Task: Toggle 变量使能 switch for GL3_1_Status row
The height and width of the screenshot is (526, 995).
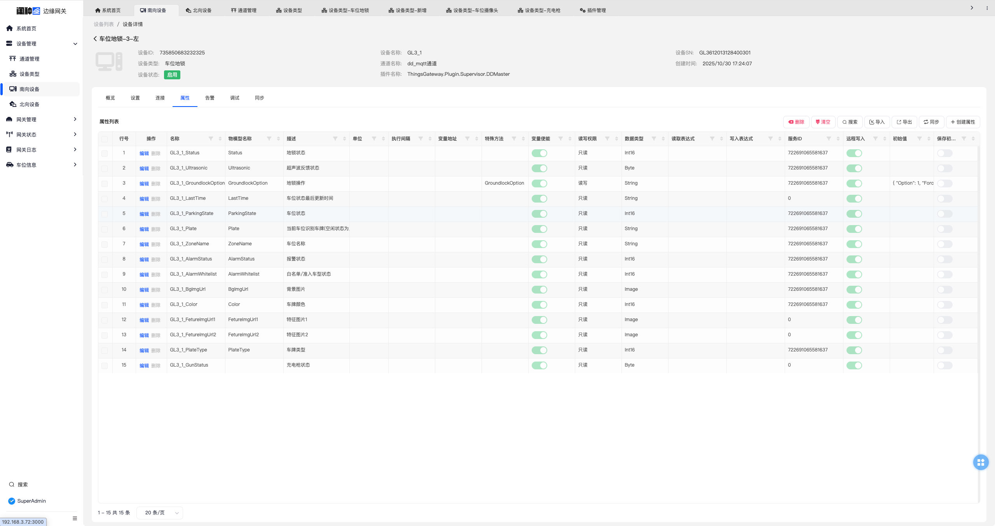Action: (x=539, y=153)
